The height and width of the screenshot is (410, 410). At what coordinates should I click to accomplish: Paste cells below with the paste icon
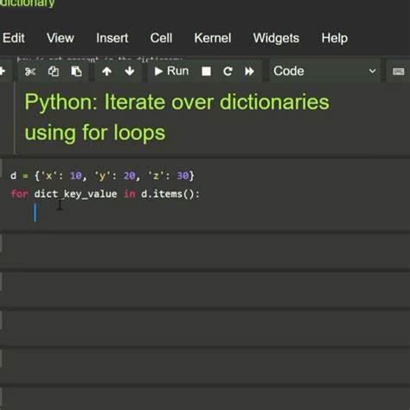(x=76, y=71)
